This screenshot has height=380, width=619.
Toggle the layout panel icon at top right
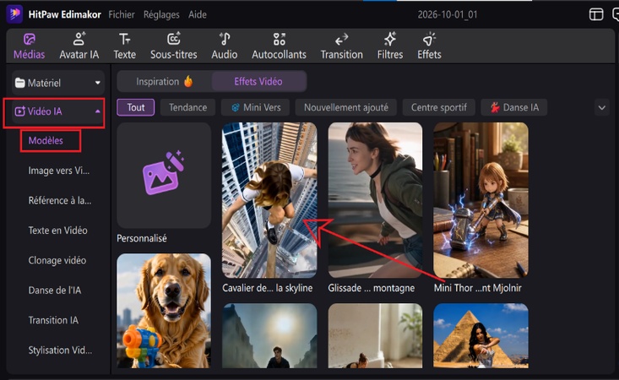(x=596, y=14)
